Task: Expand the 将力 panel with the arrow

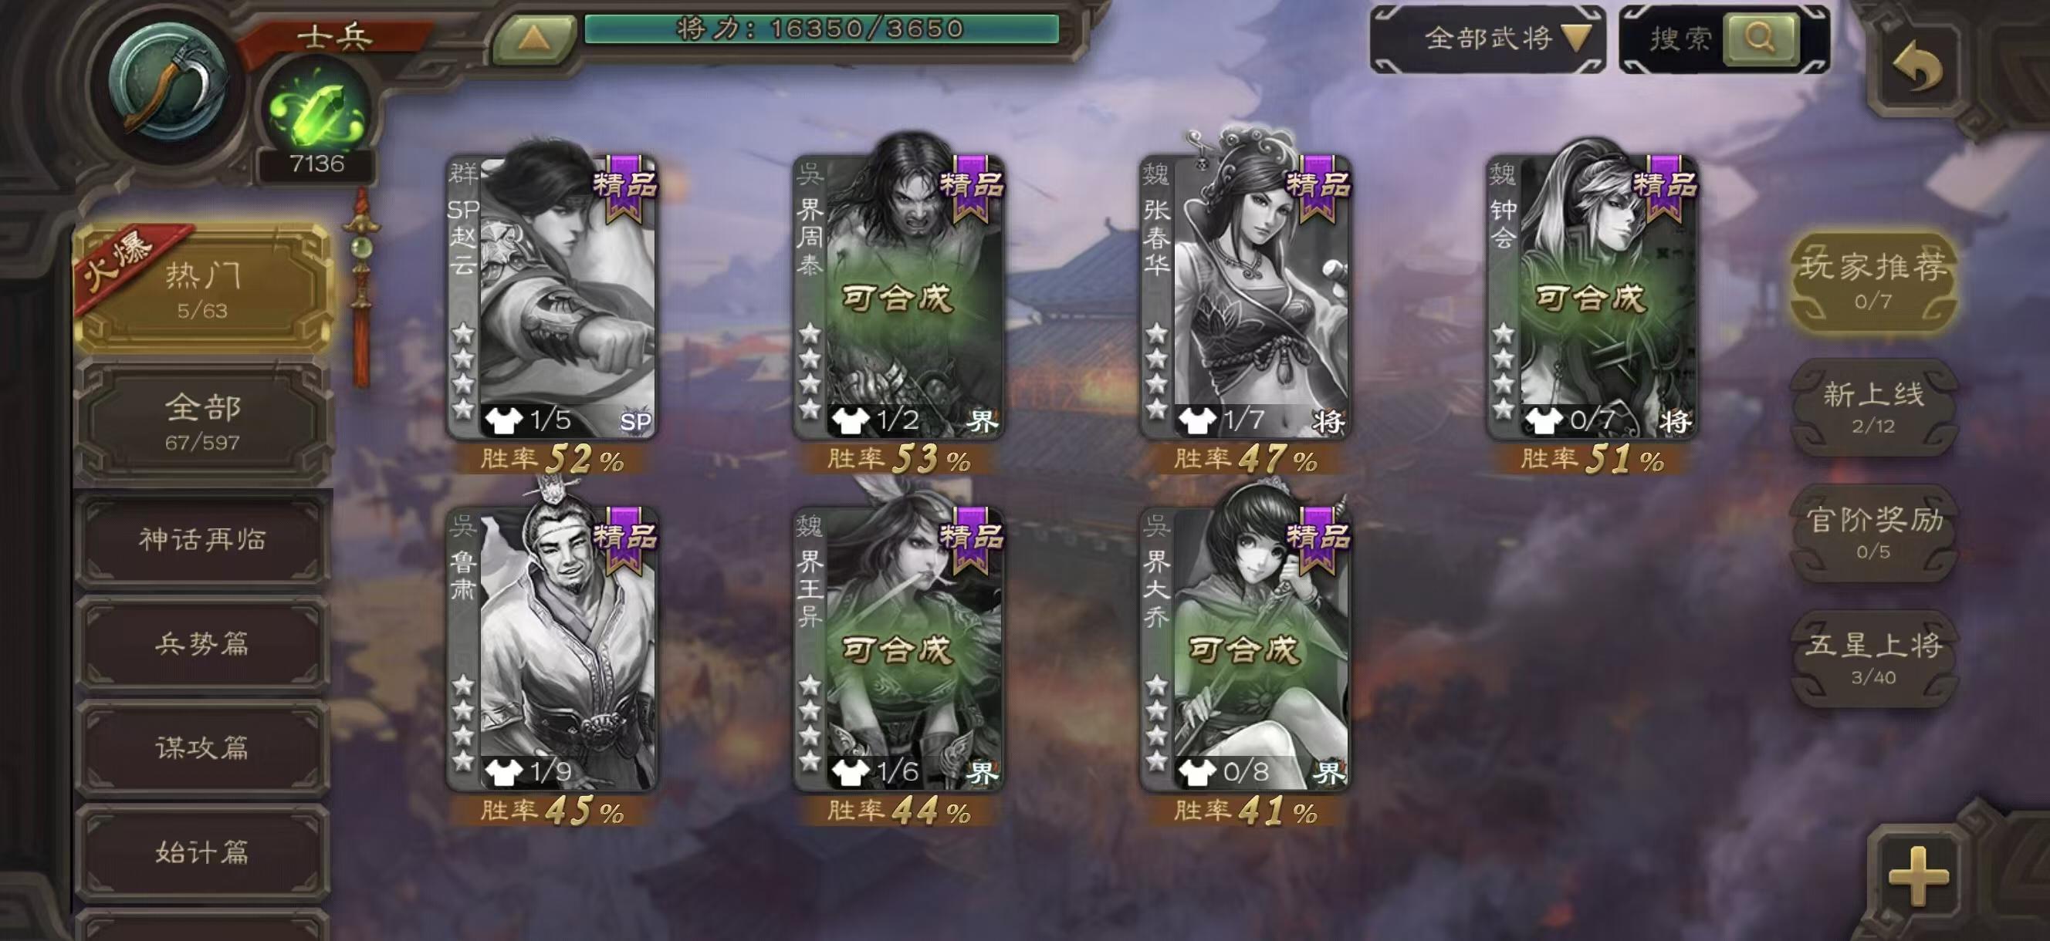Action: click(534, 35)
